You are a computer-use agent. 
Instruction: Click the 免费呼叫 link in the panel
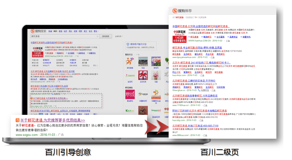click(x=205, y=90)
